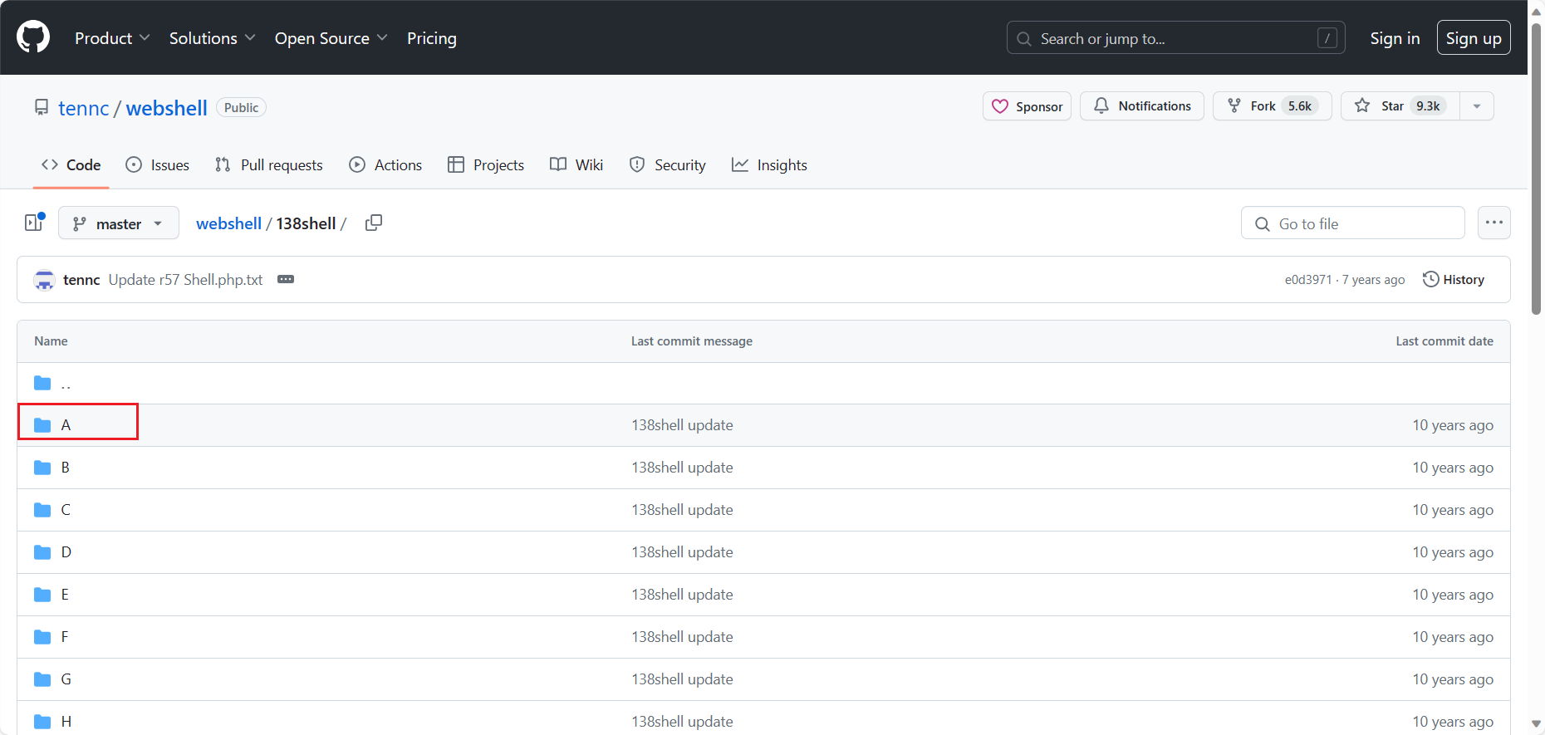This screenshot has width=1545, height=735.
Task: Open the Pull requests tab
Action: click(268, 165)
